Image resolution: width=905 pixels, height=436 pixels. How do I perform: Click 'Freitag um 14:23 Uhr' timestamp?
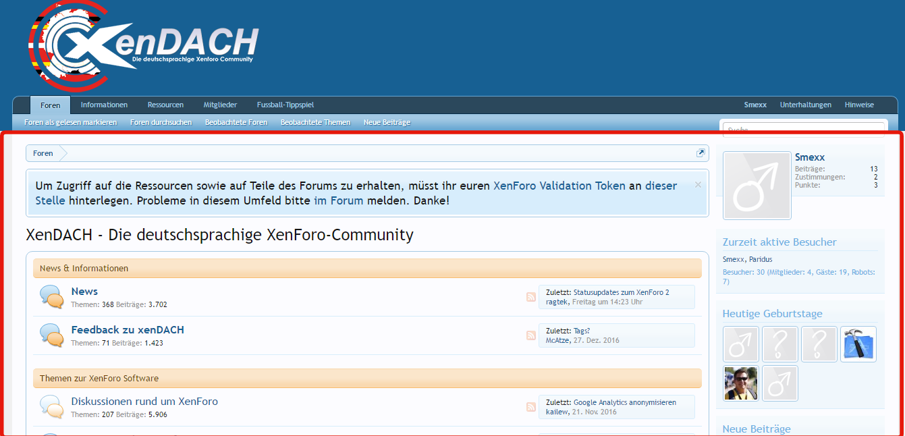coord(607,302)
